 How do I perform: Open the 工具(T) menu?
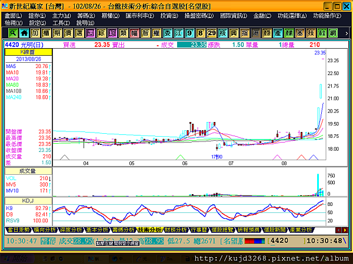click(61, 23)
